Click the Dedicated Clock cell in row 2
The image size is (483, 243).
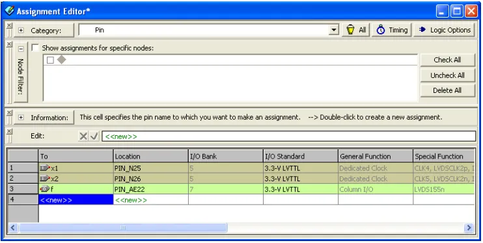376,179
